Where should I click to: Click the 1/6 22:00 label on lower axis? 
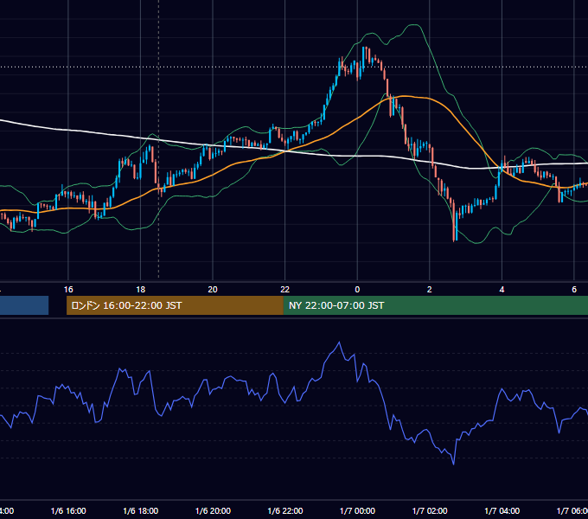(x=285, y=510)
